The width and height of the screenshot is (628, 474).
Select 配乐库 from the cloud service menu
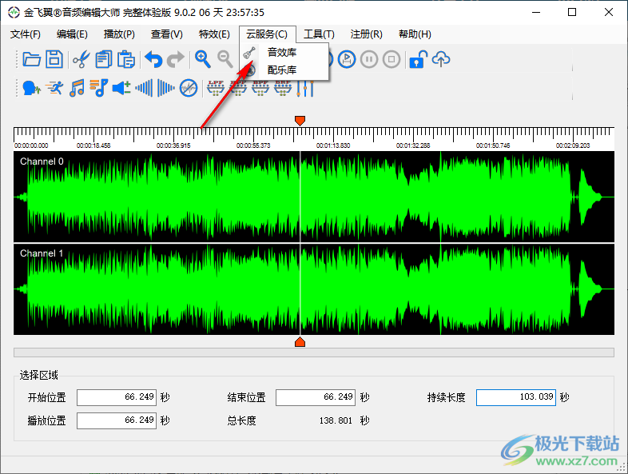(x=282, y=70)
